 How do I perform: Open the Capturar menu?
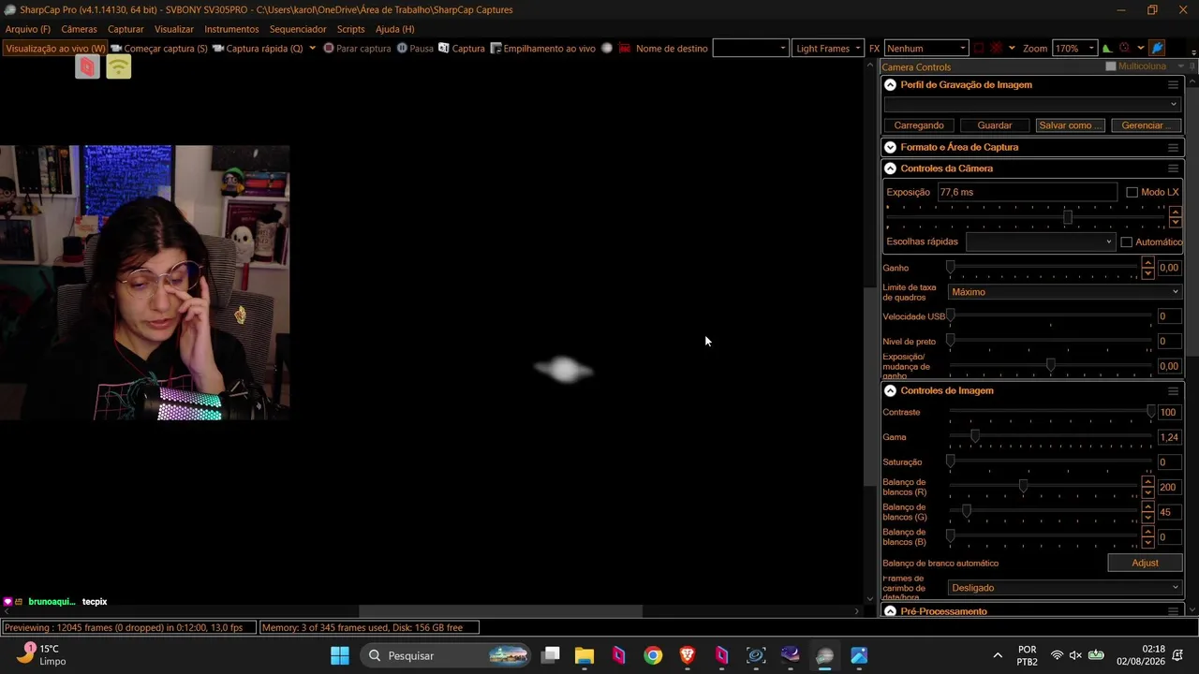(126, 29)
